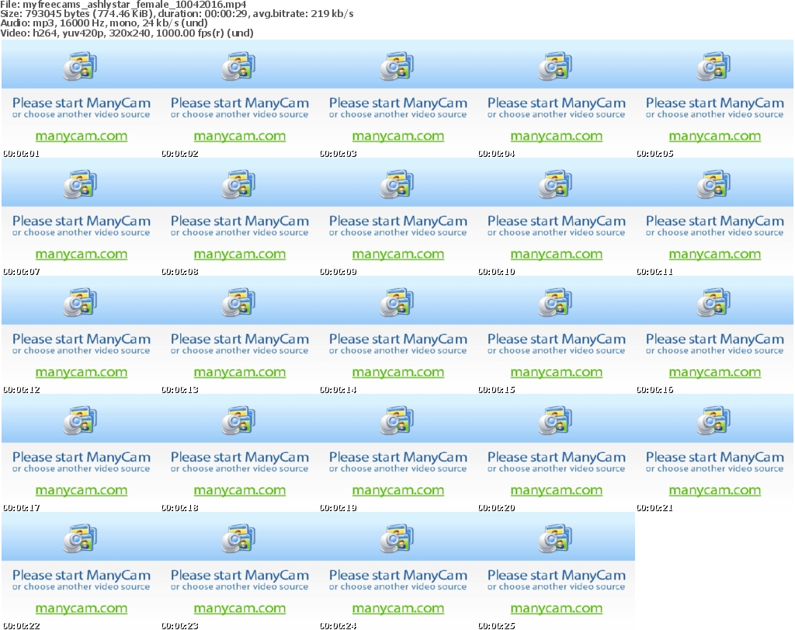
Task: Click the 00:00:11 timestamp label
Action: pos(654,272)
